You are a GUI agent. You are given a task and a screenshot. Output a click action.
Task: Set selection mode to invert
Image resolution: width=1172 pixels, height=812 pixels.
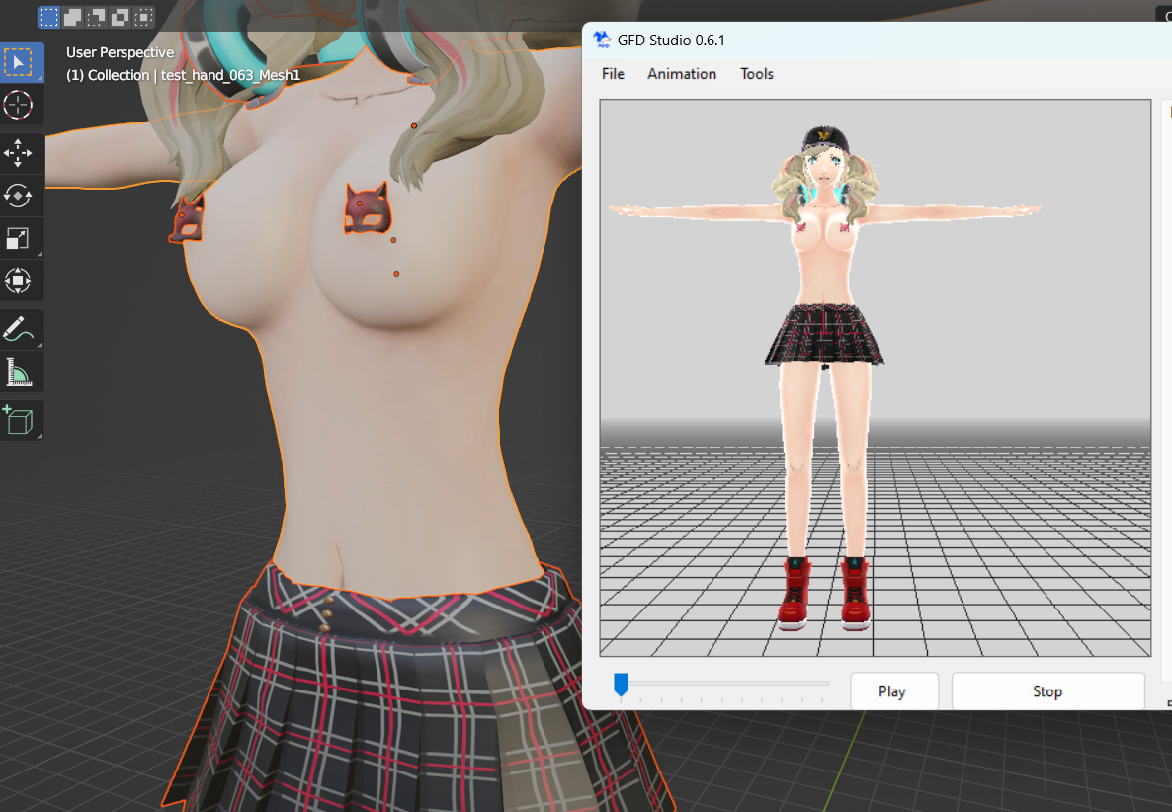tap(121, 17)
